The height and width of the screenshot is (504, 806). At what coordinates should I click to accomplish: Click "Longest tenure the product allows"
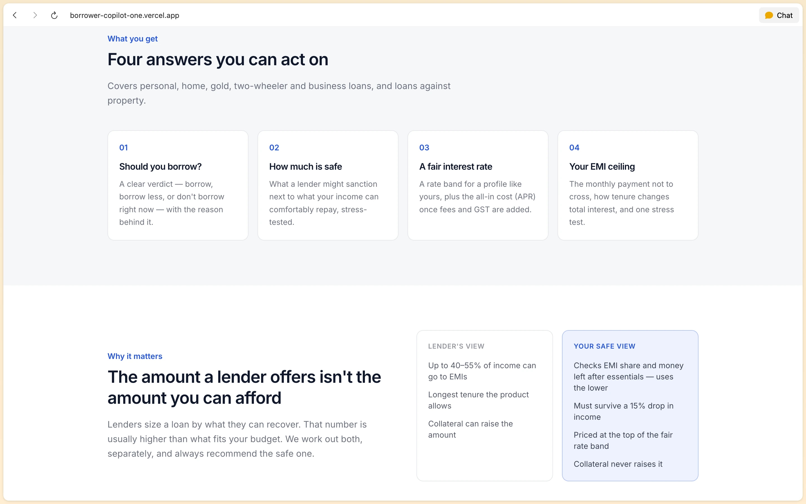tap(478, 400)
